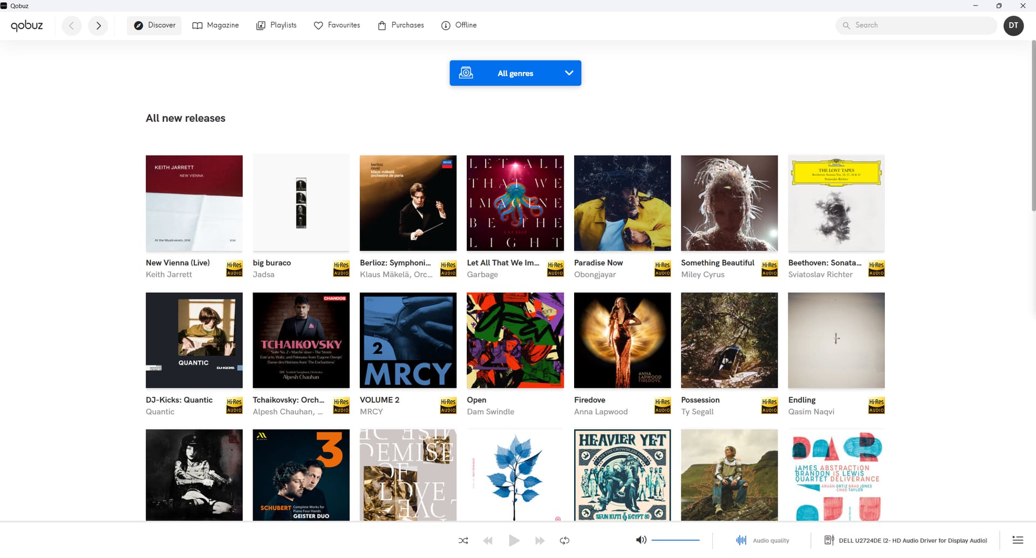This screenshot has width=1036, height=558.
Task: Open Garbage's Let All That We Imagine cover
Action: point(515,203)
